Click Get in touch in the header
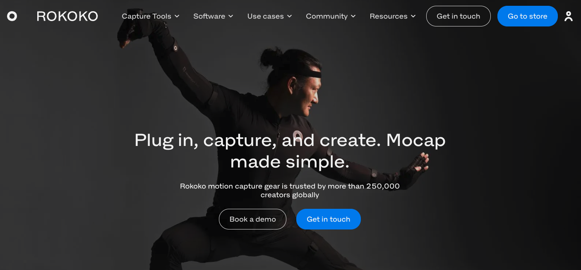Image resolution: width=581 pixels, height=270 pixels. [459, 16]
